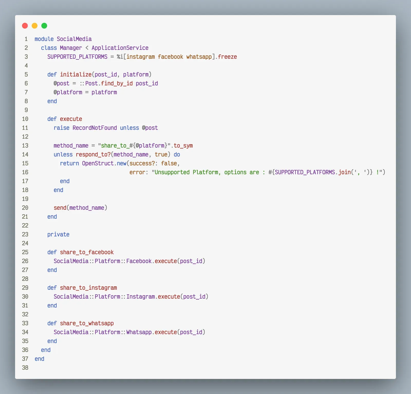Click 'find_by_id' on line 6
411x394 pixels.
coord(117,84)
